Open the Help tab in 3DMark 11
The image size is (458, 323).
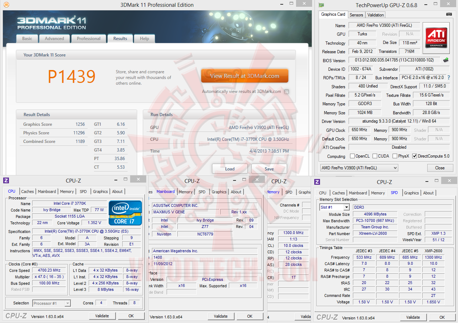pyautogui.click(x=144, y=39)
